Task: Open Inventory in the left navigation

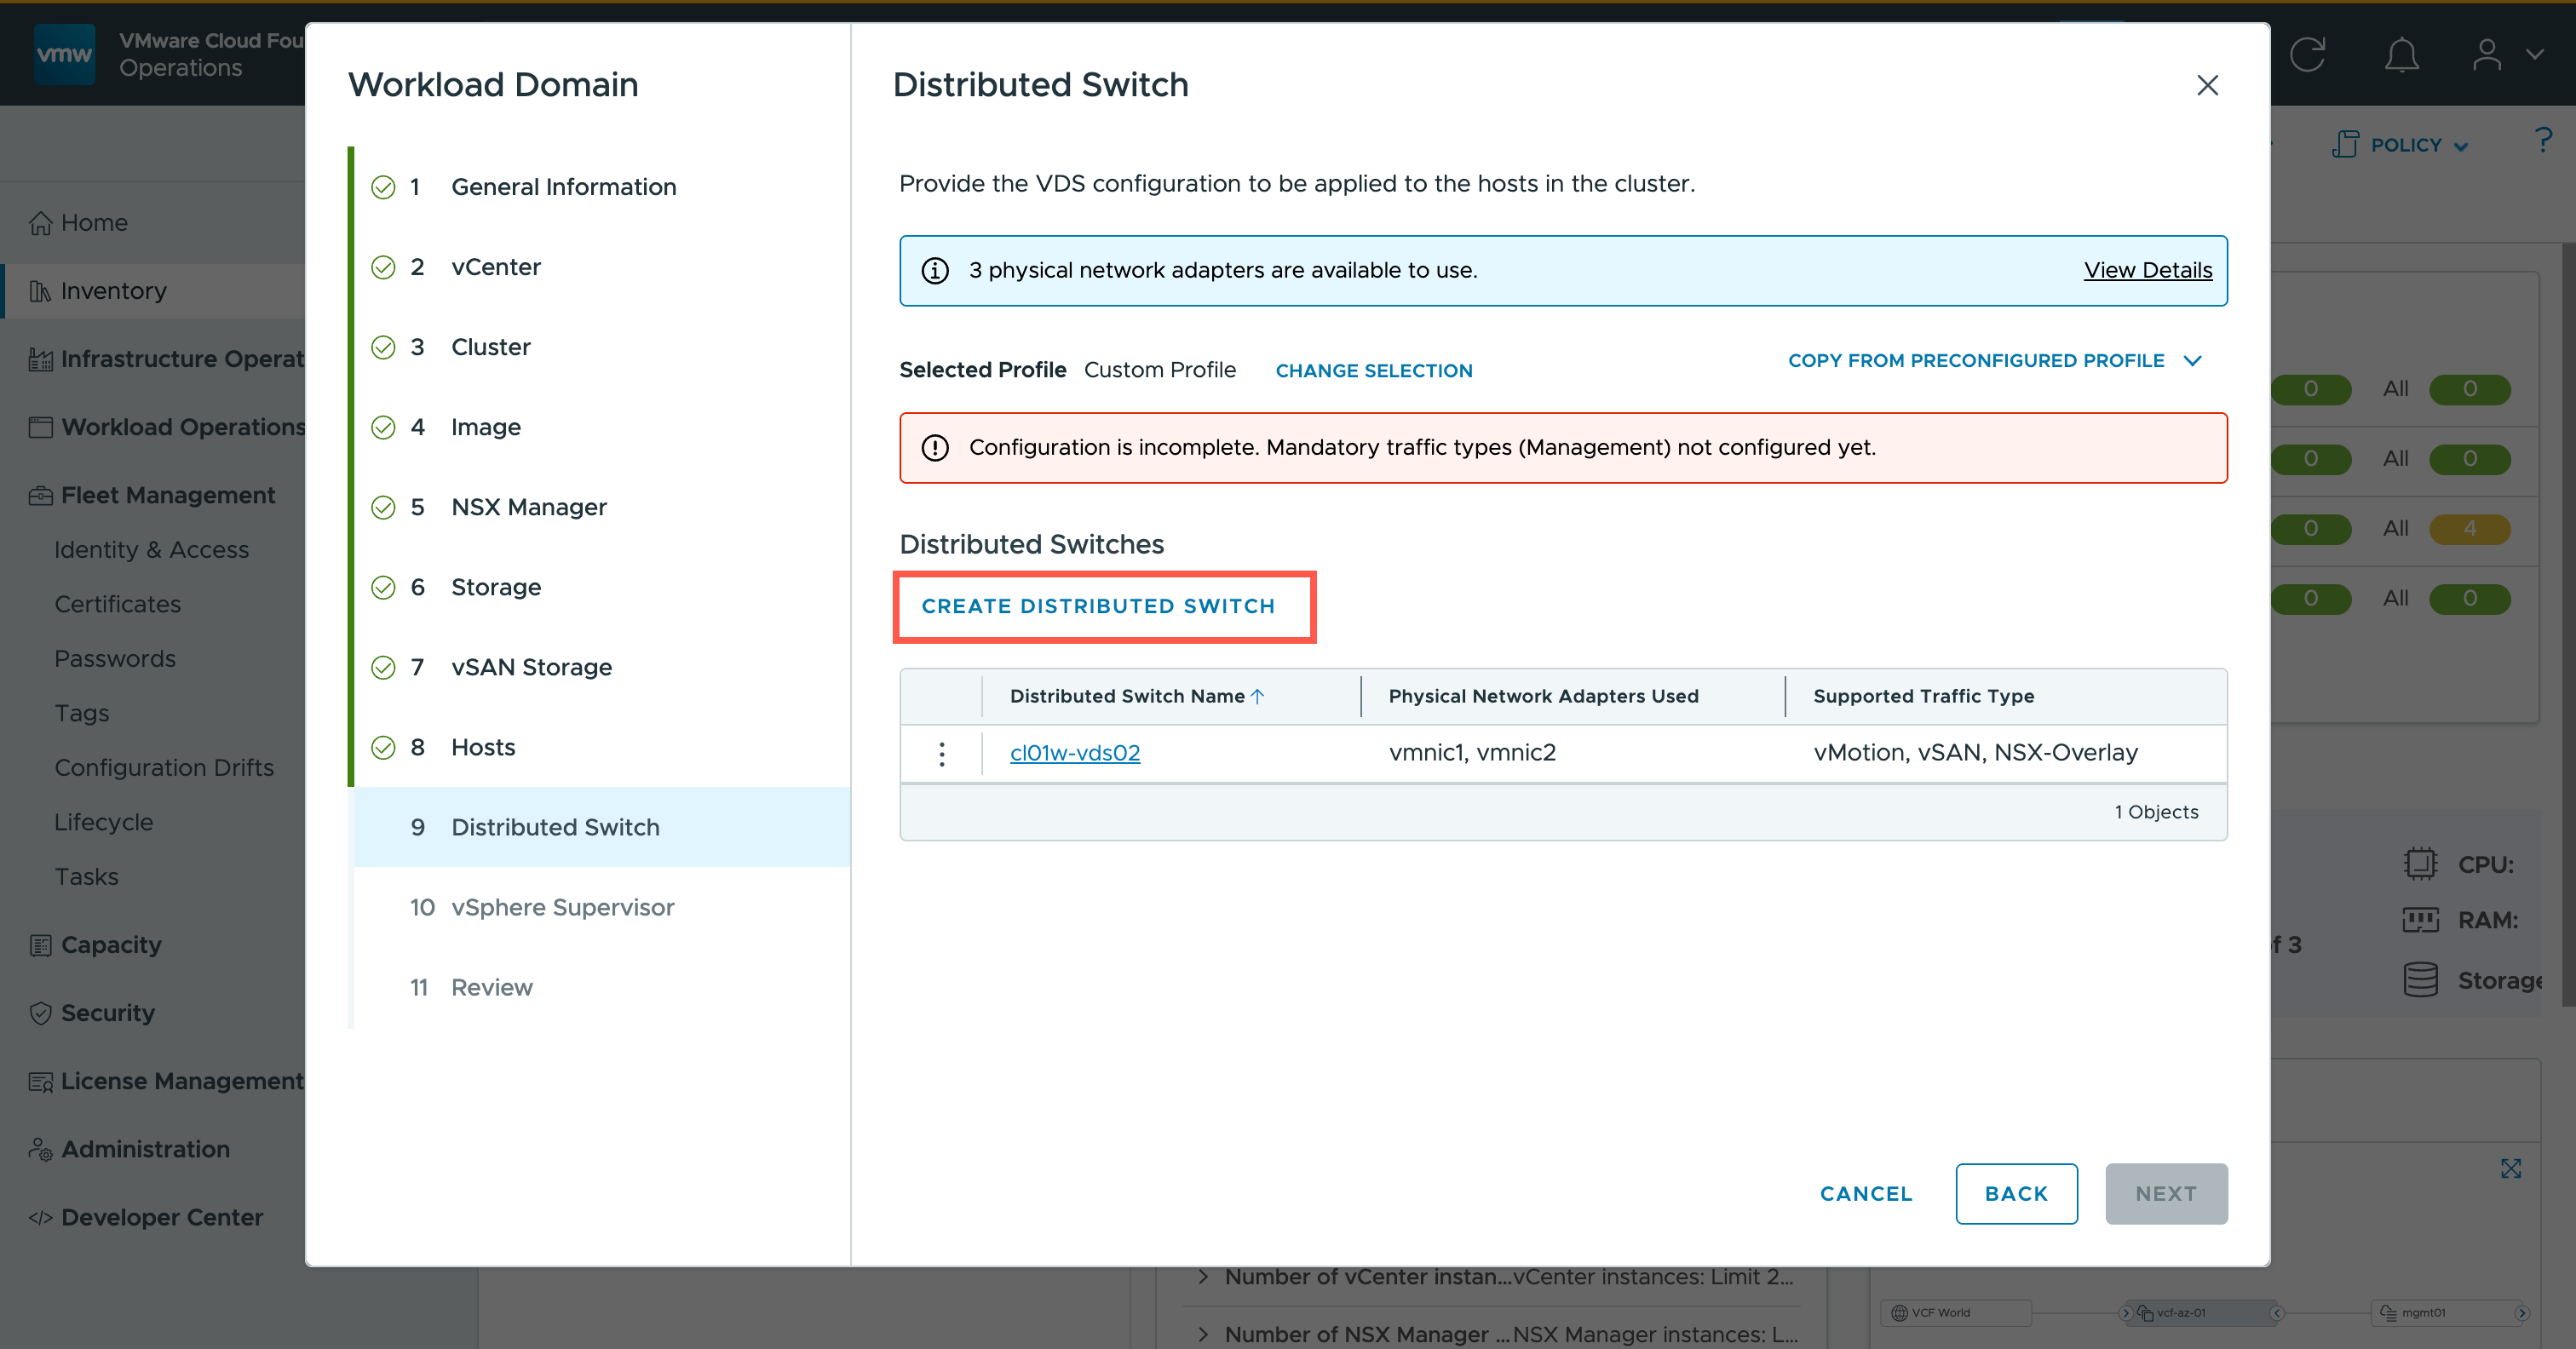Action: pos(113,291)
